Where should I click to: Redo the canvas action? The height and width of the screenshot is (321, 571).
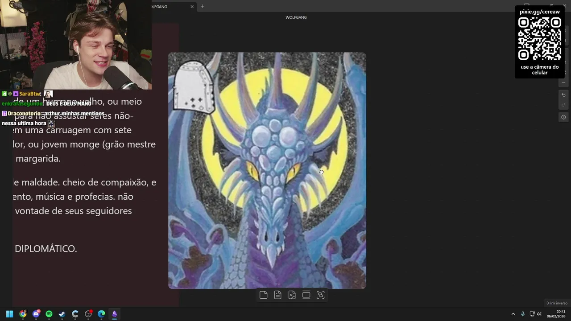click(563, 105)
